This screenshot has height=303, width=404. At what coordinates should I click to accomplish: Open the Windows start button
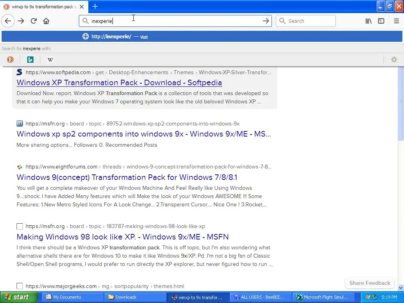[x=19, y=297]
